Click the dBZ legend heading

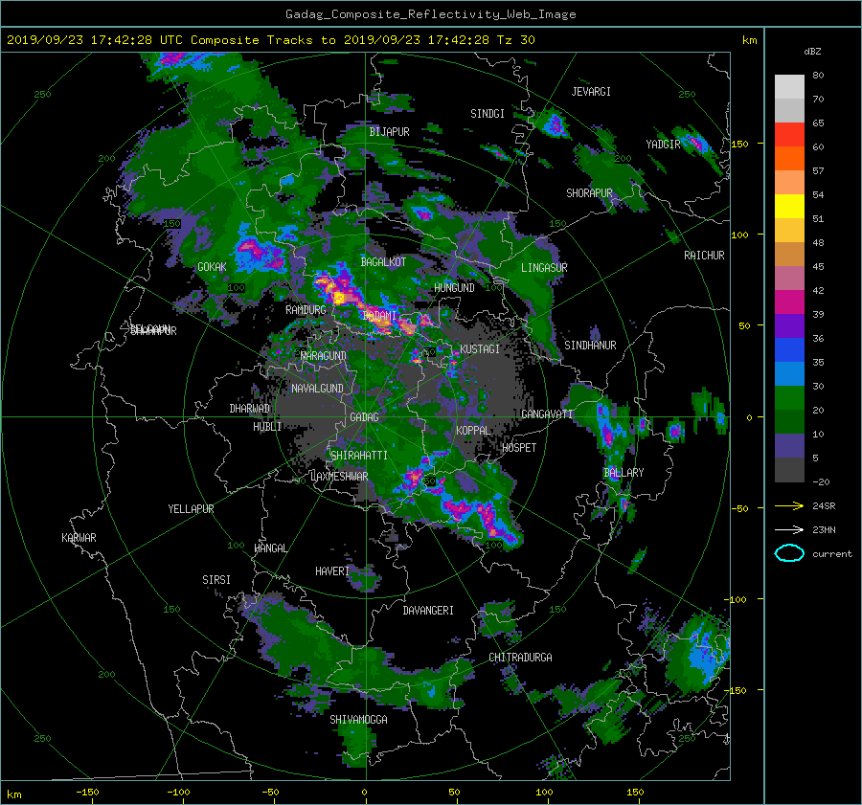812,52
